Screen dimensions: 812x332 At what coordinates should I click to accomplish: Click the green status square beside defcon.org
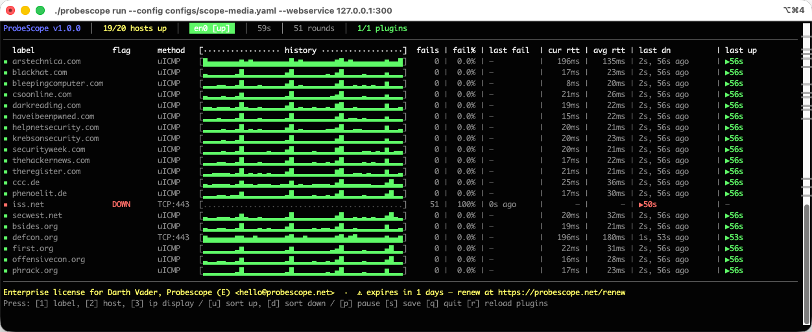(x=6, y=238)
